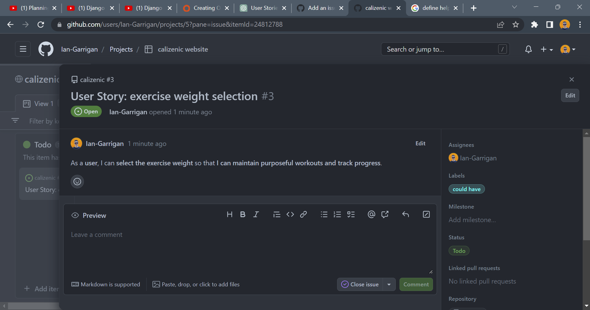Add a task list to the comment
The image size is (590, 310).
click(x=351, y=214)
